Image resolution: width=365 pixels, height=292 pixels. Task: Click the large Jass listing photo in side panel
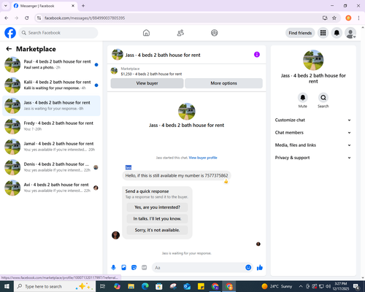point(313,60)
